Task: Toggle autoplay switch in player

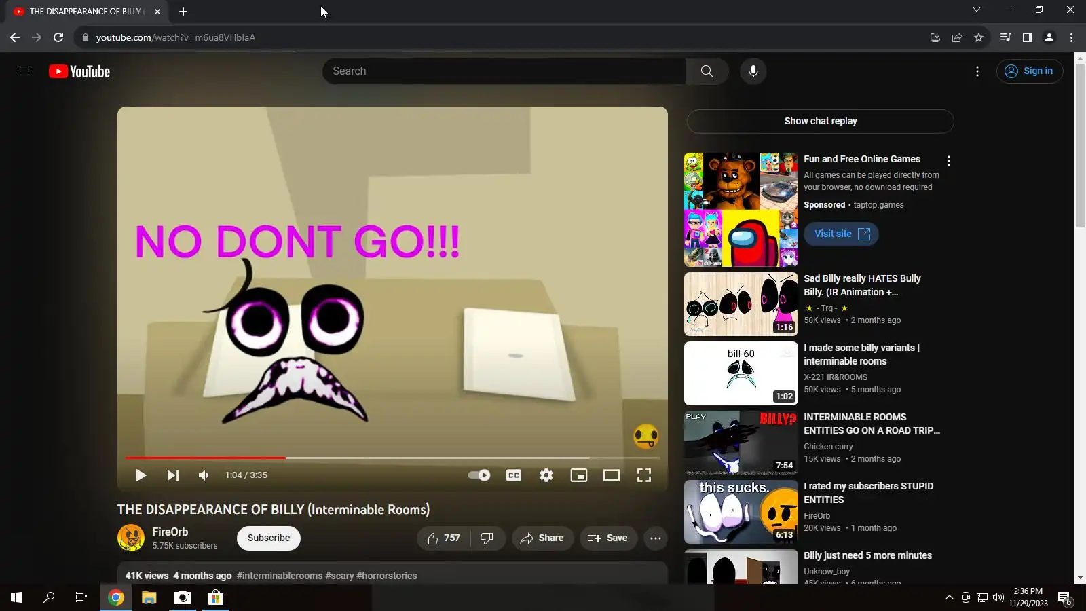Action: [479, 475]
